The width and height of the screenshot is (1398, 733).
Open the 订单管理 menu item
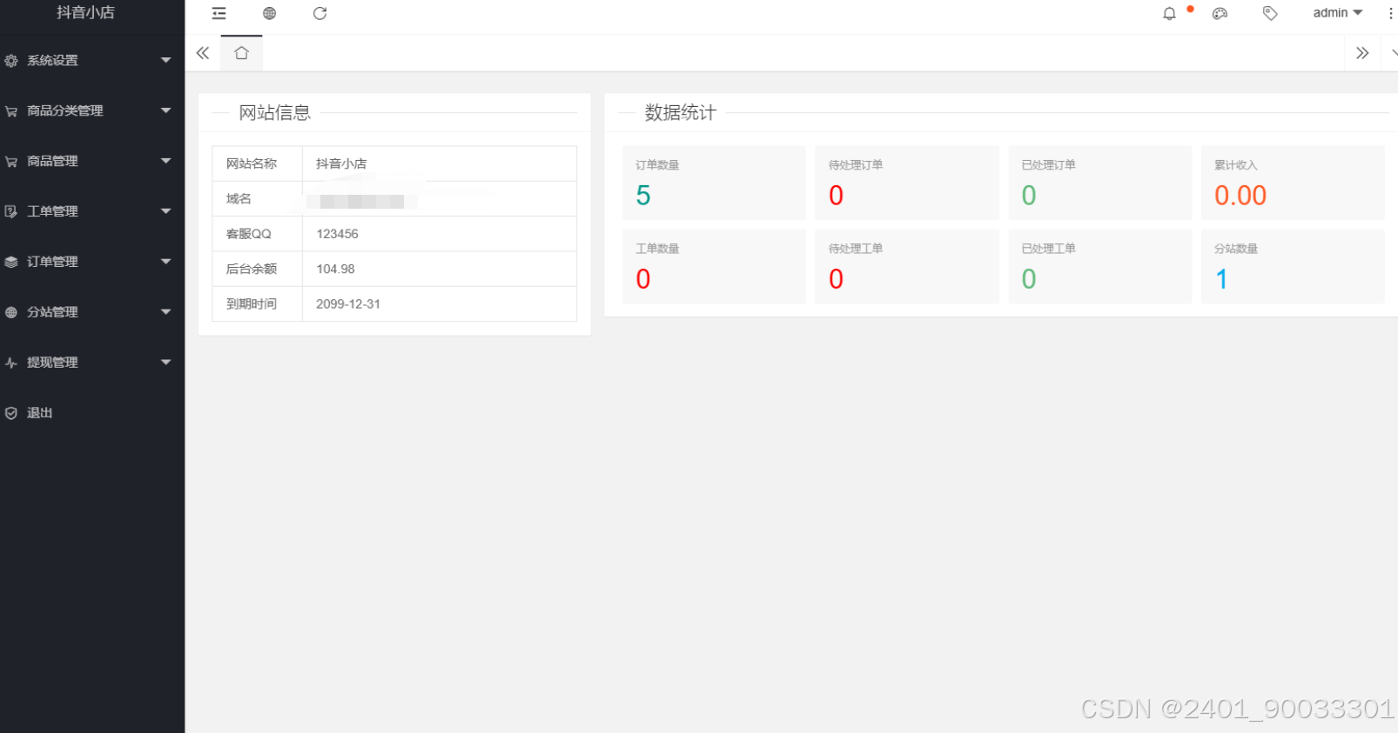click(x=92, y=262)
